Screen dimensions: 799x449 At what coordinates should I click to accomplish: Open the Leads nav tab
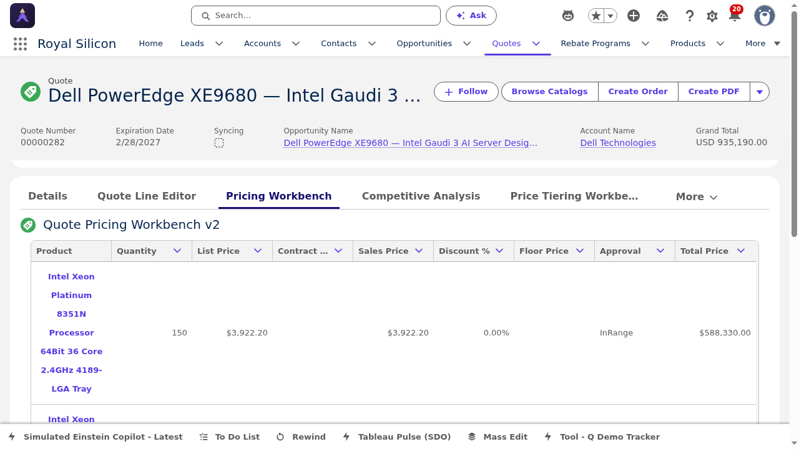[192, 44]
